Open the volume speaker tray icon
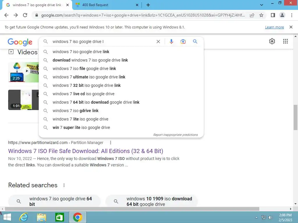The height and width of the screenshot is (223, 298). point(270,217)
